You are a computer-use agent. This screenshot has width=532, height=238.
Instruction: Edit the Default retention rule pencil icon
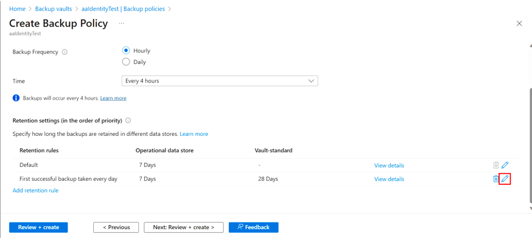click(505, 165)
